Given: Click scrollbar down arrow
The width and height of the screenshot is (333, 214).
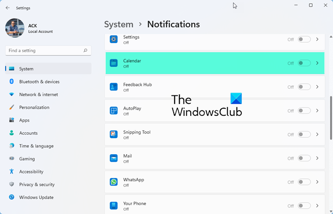Looking at the screenshot, I should (331, 211).
